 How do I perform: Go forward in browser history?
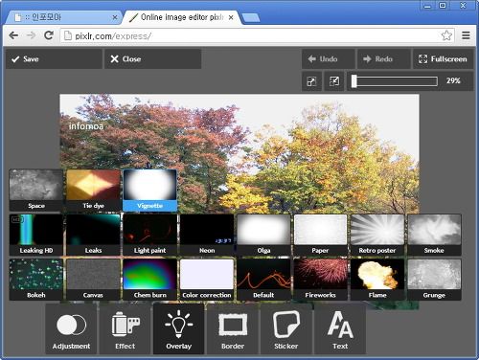(x=31, y=35)
